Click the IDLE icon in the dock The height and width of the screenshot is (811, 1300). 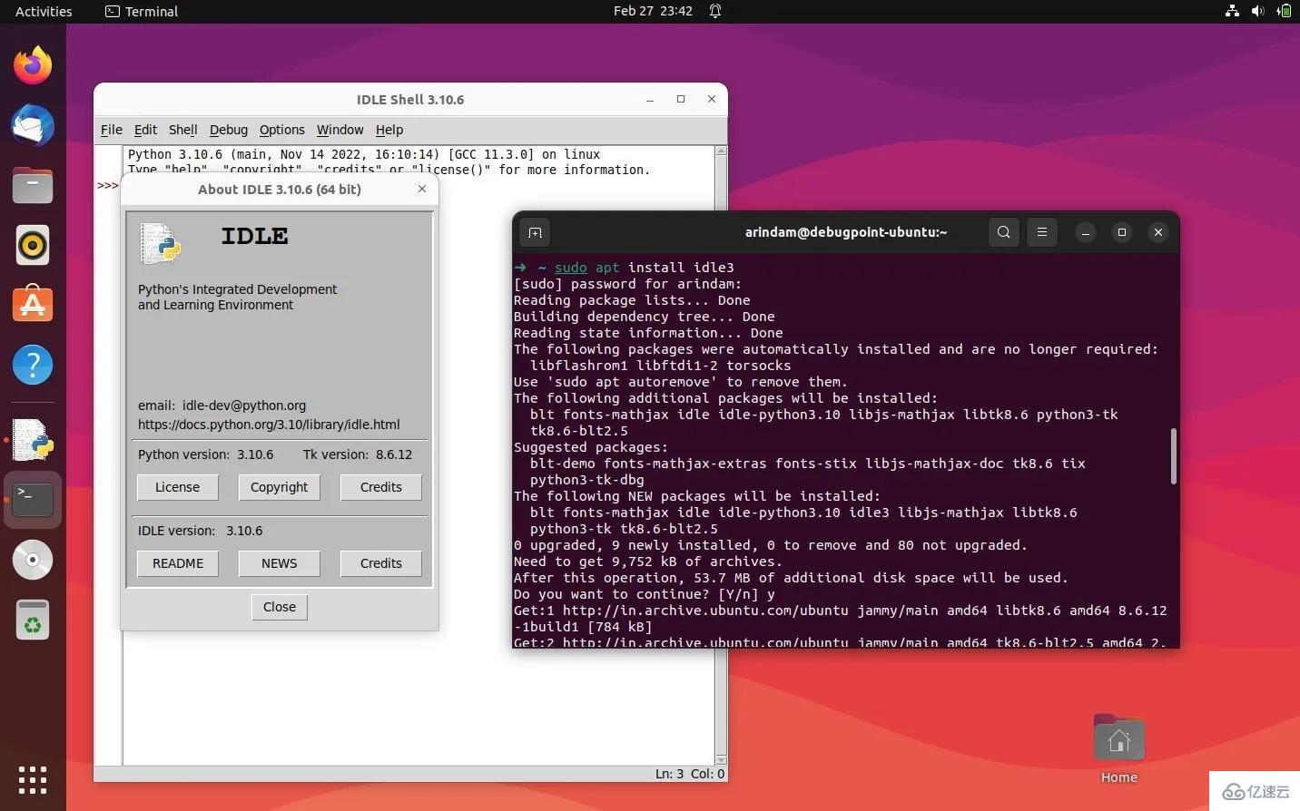(33, 440)
